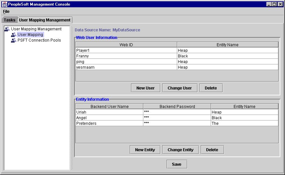285x175 pixels.
Task: Click the PeopleSoft console title bar icon
Action: (5, 4)
